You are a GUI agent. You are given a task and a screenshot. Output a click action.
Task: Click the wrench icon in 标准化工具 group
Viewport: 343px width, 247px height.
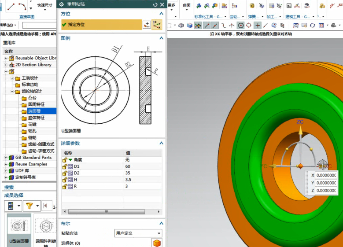click(207, 6)
